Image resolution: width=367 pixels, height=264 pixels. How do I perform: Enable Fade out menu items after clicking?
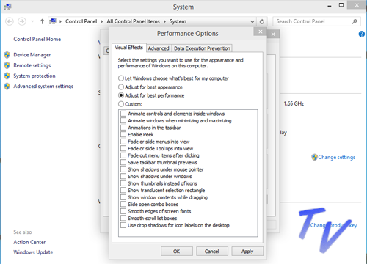(123, 155)
